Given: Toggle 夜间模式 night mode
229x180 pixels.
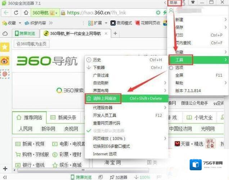Looking at the screenshot, I should pos(121,23).
